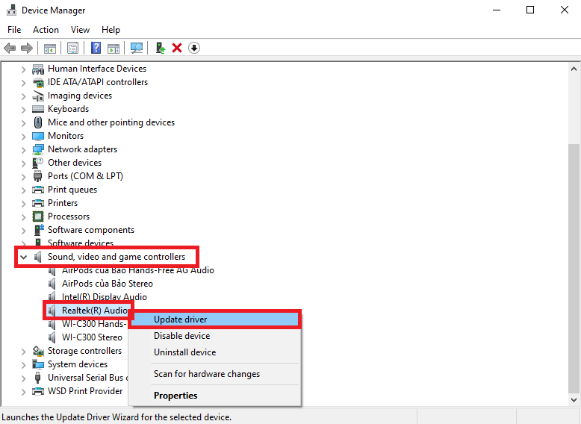Click the scrollbar up arrow
Image resolution: width=581 pixels, height=424 pixels.
click(574, 69)
